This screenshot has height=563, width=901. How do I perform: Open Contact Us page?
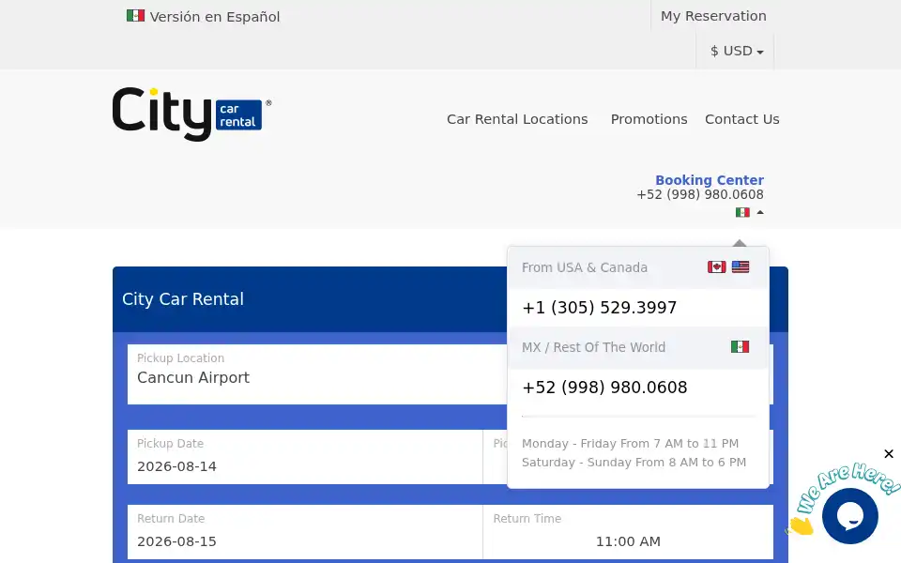tap(741, 119)
